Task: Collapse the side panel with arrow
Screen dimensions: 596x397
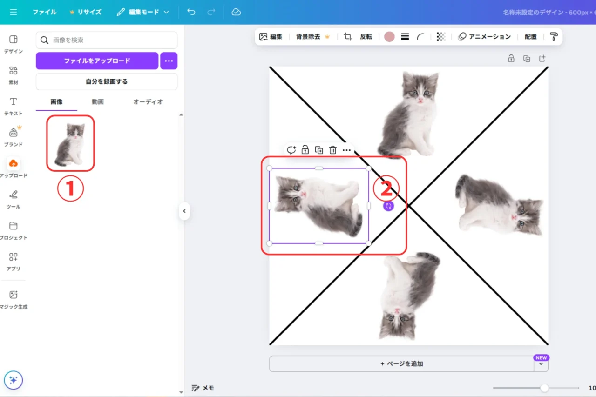Action: click(x=184, y=211)
